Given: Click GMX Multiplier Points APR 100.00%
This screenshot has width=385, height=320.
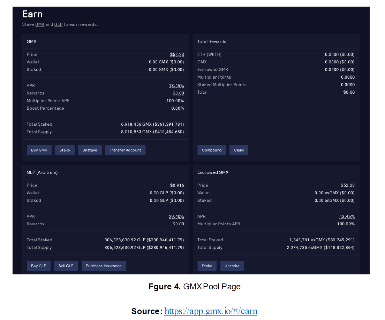Looking at the screenshot, I should click(175, 101).
